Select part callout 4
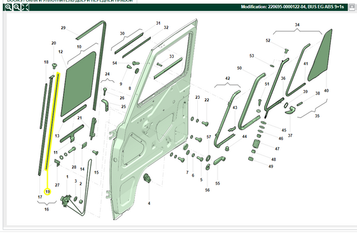 coord(149,203)
